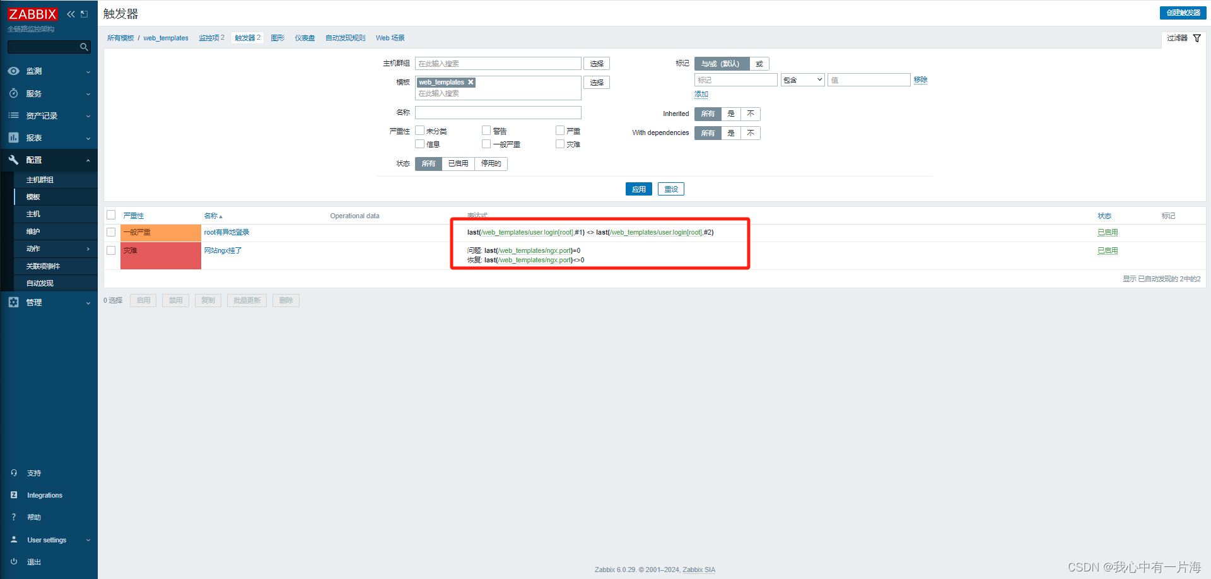The width and height of the screenshot is (1211, 579).
Task: Toggle sidebar hide icon next to collapse
Action: pos(84,14)
